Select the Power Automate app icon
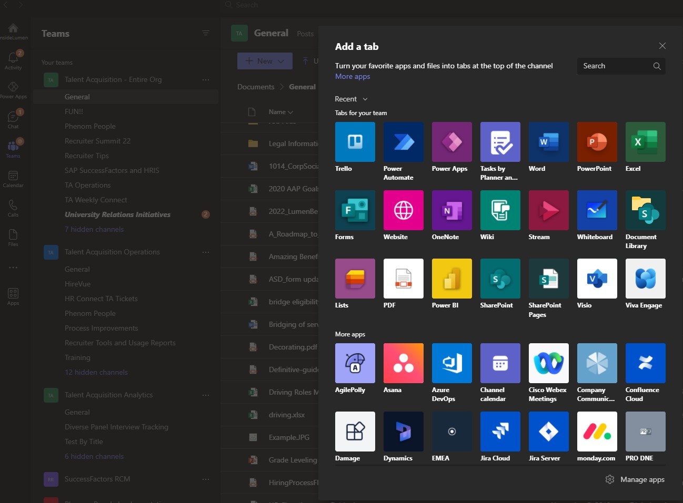The image size is (683, 503). coord(403,142)
